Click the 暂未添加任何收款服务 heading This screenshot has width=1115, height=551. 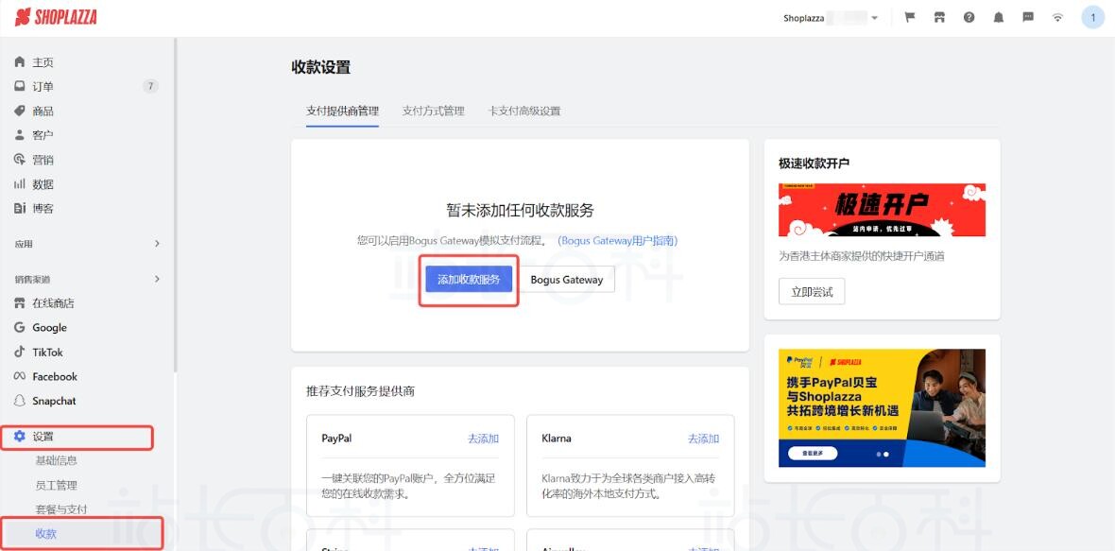pyautogui.click(x=520, y=210)
